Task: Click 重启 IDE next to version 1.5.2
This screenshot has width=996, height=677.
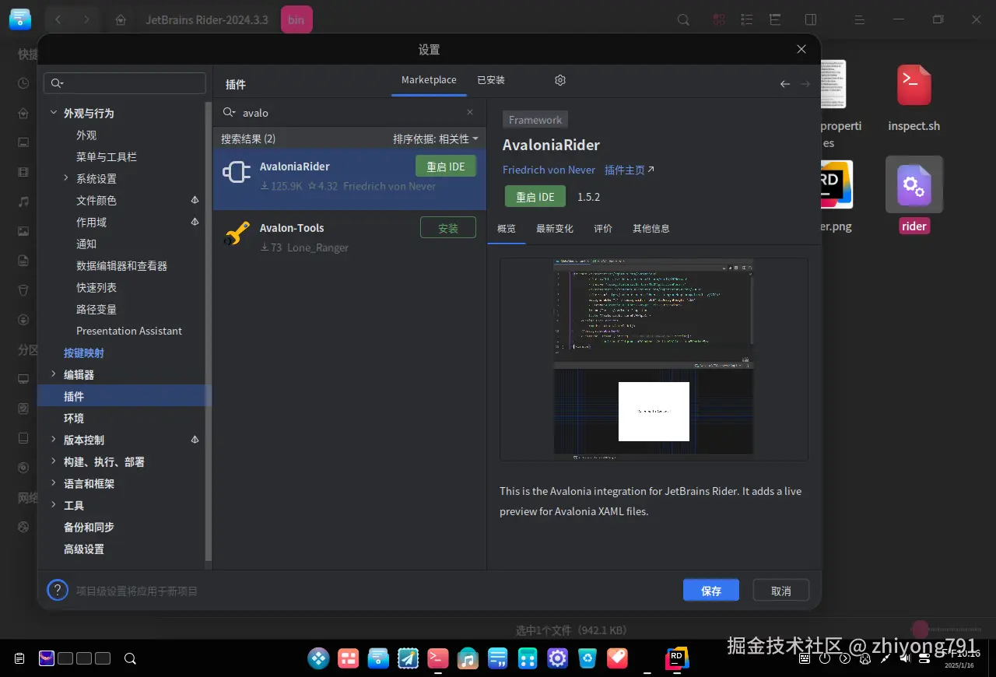Action: click(535, 197)
